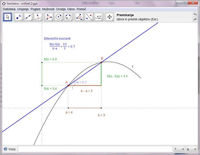Click the 'f(b) - f(a) = 3.5' label
200x155 pixels.
117,76
